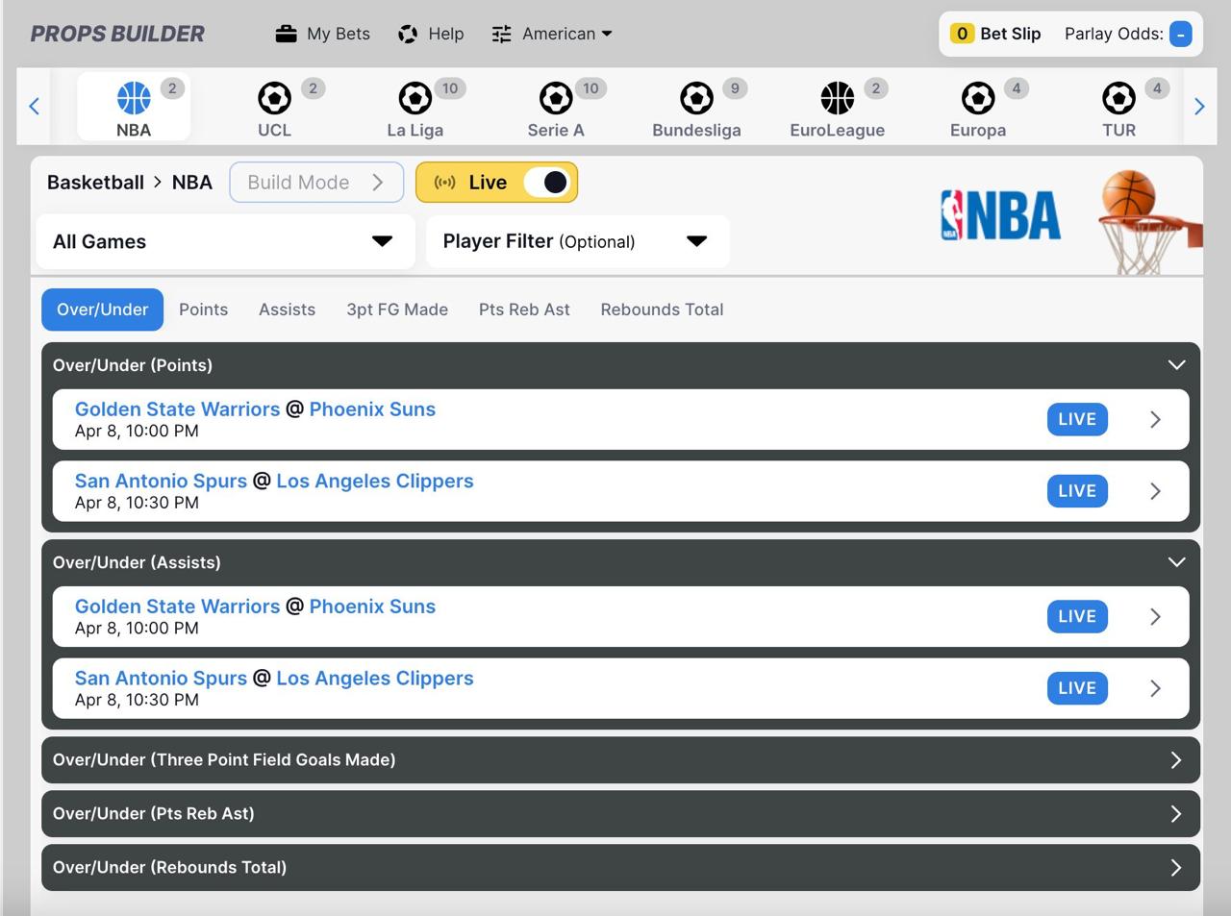Image resolution: width=1231 pixels, height=916 pixels.
Task: Expand Over/Under (Three Point Field Goals Made)
Action: click(621, 760)
